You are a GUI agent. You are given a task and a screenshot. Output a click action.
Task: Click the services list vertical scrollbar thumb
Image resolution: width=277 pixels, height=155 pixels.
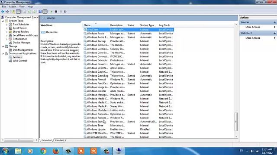[236, 121]
